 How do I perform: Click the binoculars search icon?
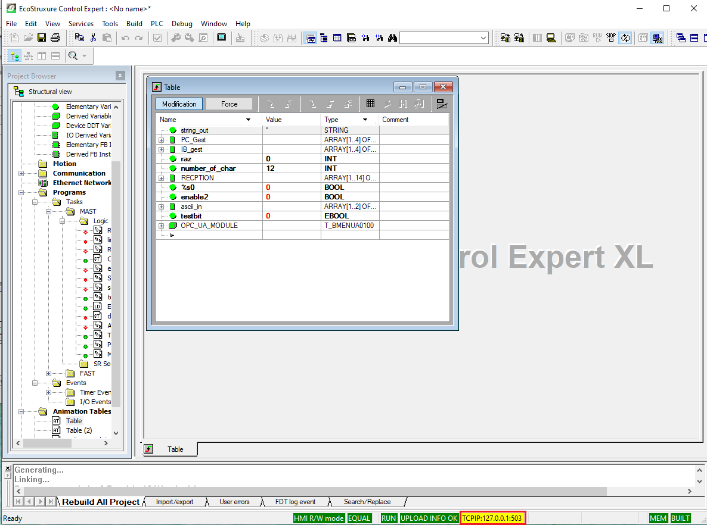(x=392, y=38)
